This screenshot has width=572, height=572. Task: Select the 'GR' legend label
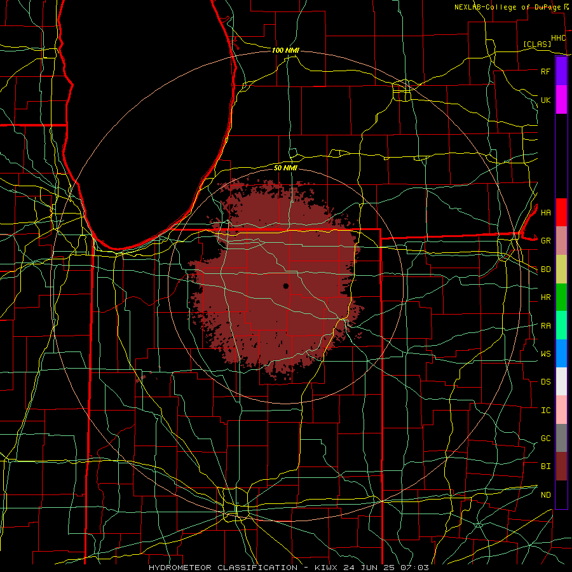[x=545, y=241]
